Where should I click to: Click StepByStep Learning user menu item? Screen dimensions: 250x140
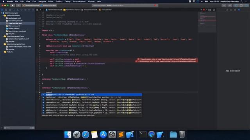pyautogui.click(x=229, y=2)
